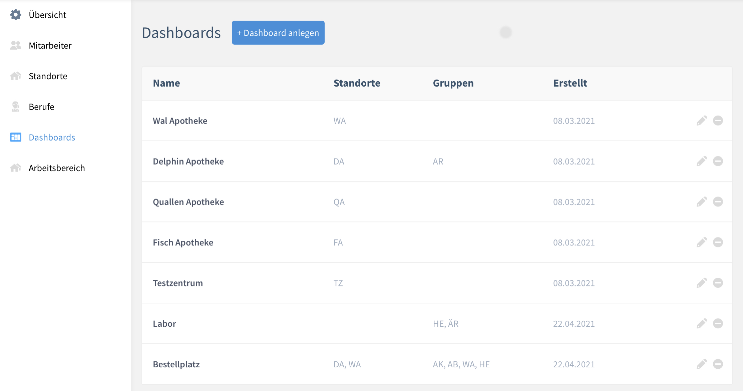Click the Dashboards grid icon in sidebar

[16, 137]
